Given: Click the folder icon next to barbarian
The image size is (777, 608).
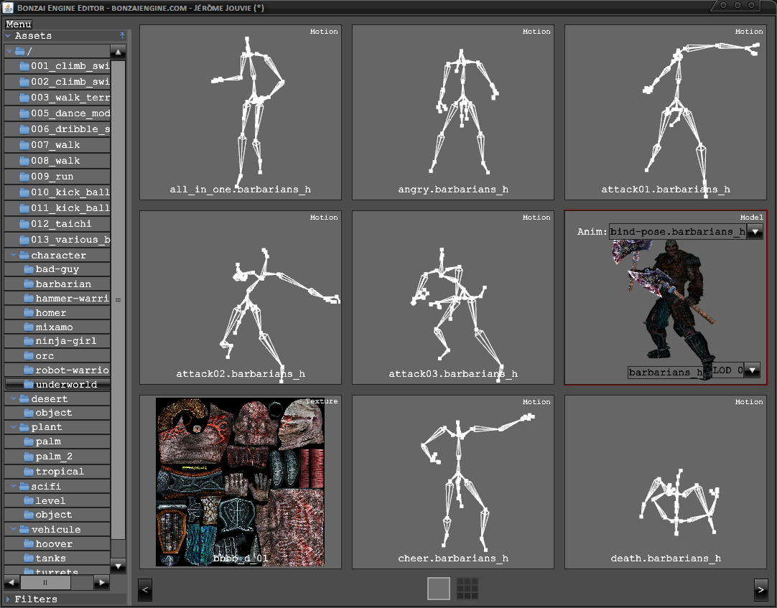Looking at the screenshot, I should click(x=29, y=284).
